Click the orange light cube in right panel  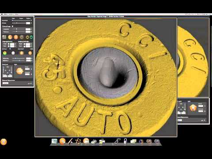[193, 108]
